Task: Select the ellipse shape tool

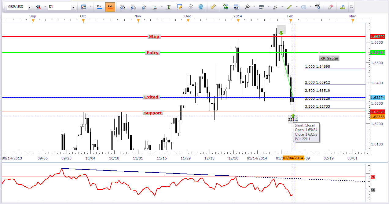Action: [304, 7]
